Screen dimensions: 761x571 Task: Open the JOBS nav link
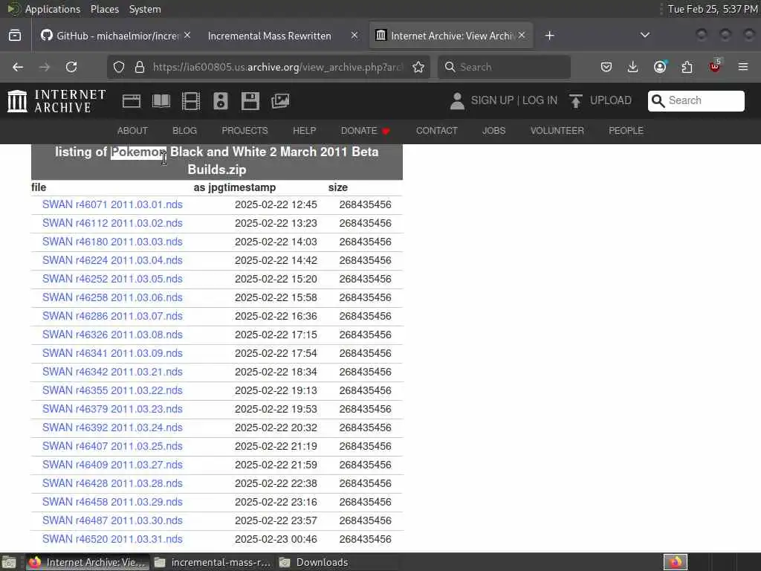pyautogui.click(x=494, y=131)
